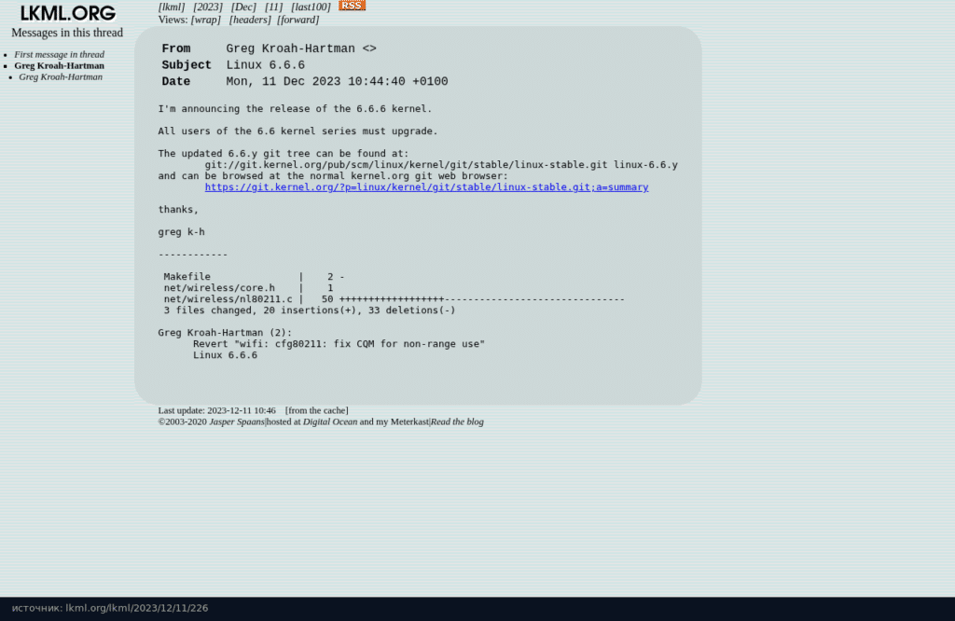Open italic Greg Kroah-Hartman reply entry
The height and width of the screenshot is (621, 955).
click(x=61, y=77)
